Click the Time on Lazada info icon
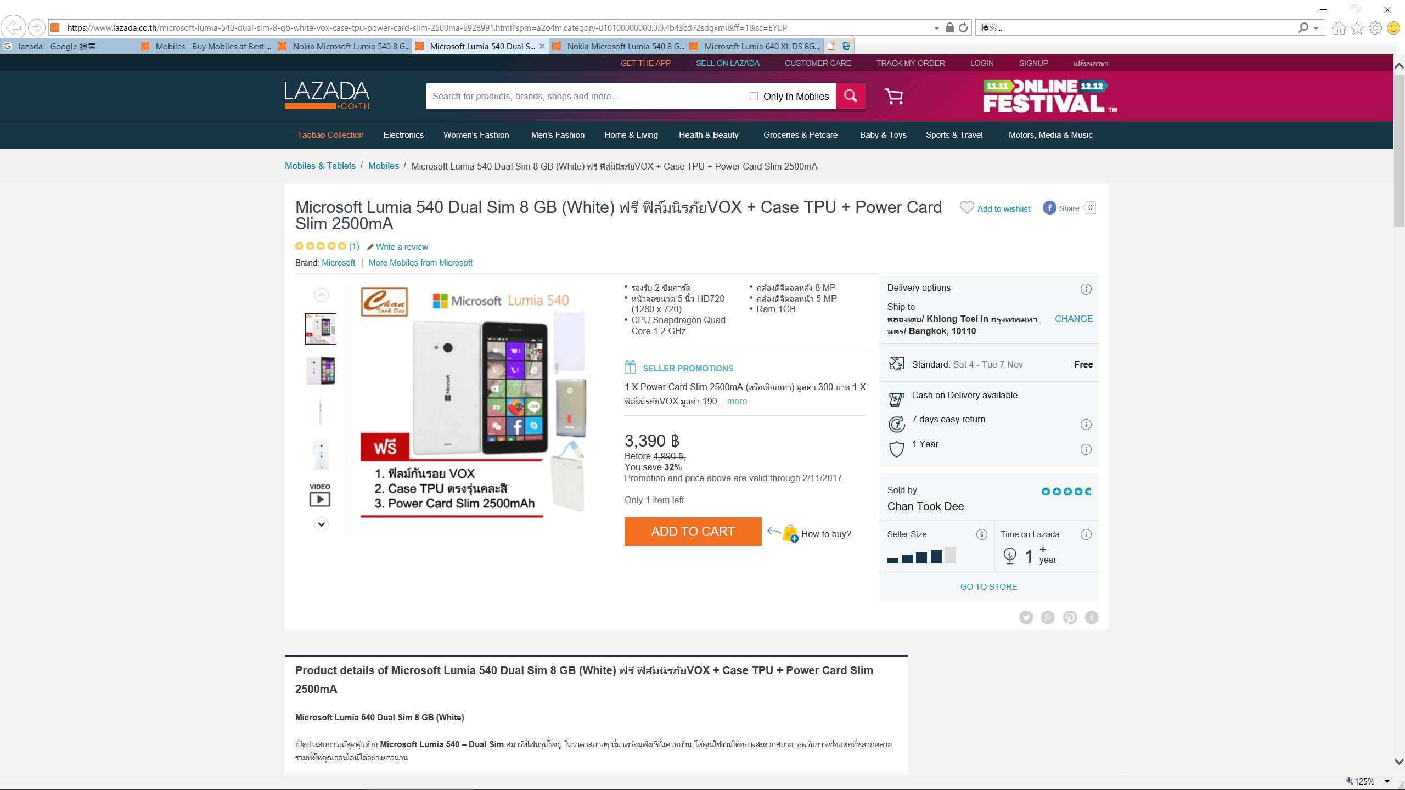 pyautogui.click(x=1086, y=534)
